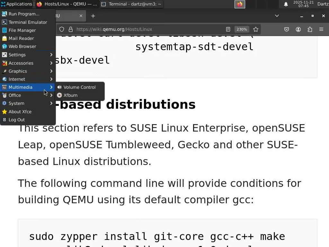Screen dimensions: 329x247
Task: Expand the Accessories submenu
Action: point(28,63)
